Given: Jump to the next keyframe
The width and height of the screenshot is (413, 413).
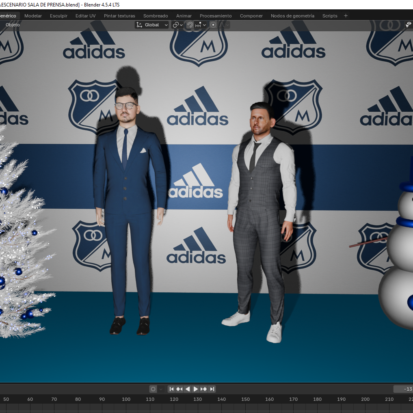Looking at the screenshot, I should tap(203, 389).
